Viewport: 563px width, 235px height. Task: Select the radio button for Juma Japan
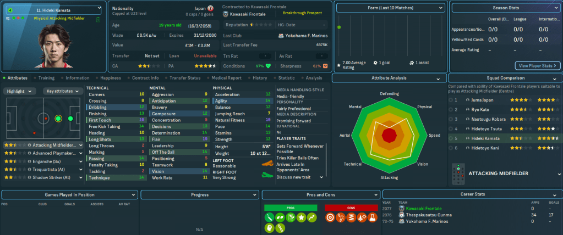[451, 100]
